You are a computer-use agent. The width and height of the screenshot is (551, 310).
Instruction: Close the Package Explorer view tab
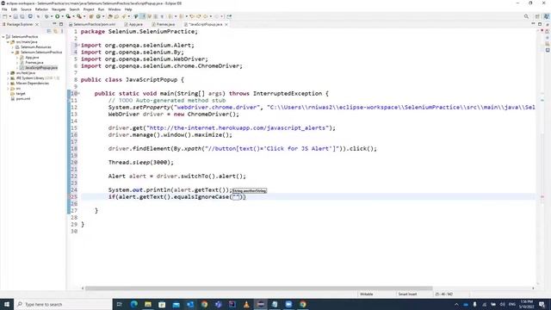[x=37, y=24]
